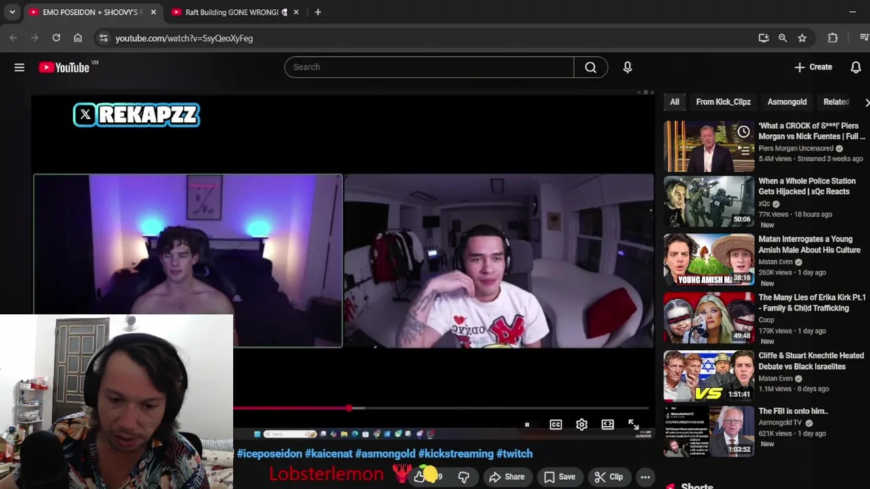Close the EMO POSEIDON tab
This screenshot has width=870, height=489.
click(153, 12)
